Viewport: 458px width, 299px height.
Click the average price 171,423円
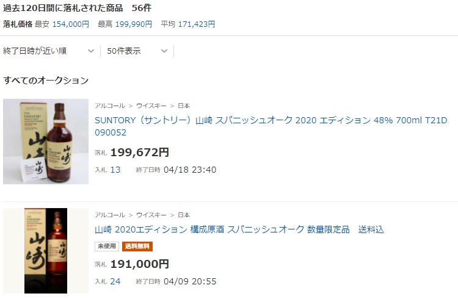point(197,24)
